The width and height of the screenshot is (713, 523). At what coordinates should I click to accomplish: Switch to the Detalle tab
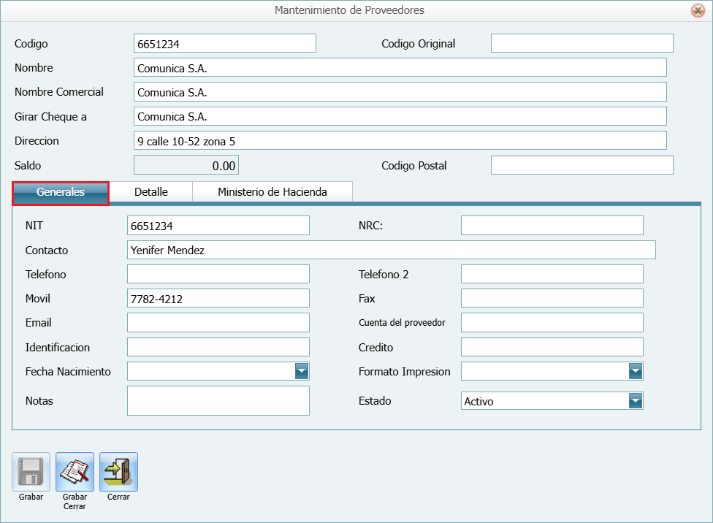pos(150,192)
